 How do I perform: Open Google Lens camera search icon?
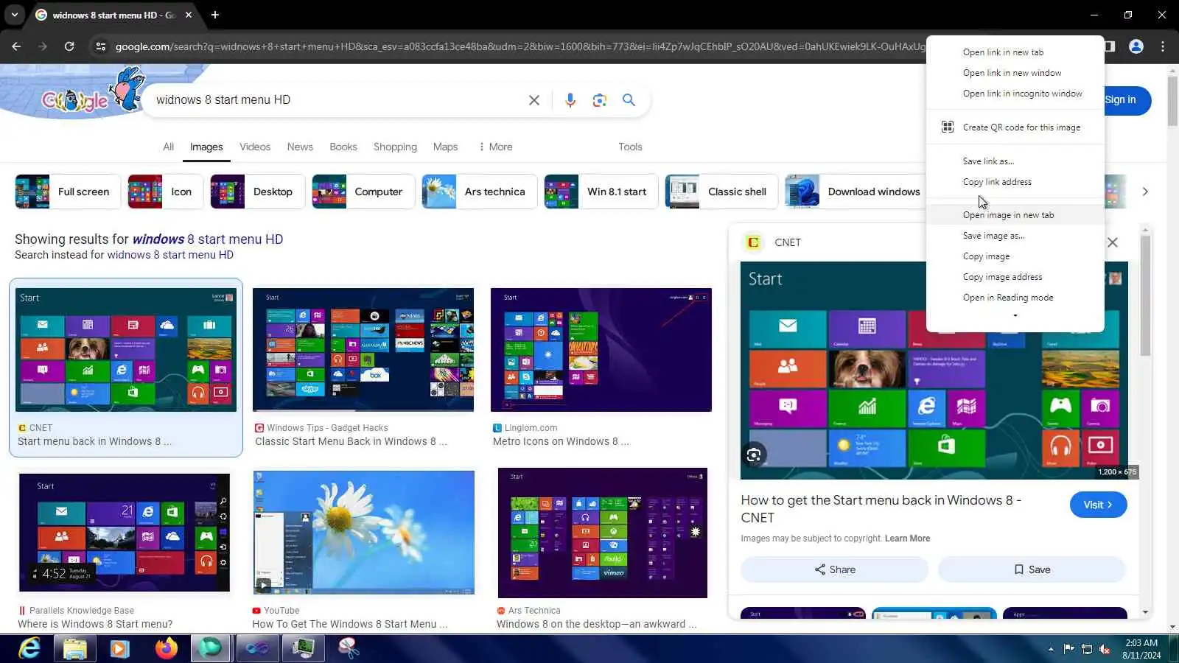pos(600,100)
